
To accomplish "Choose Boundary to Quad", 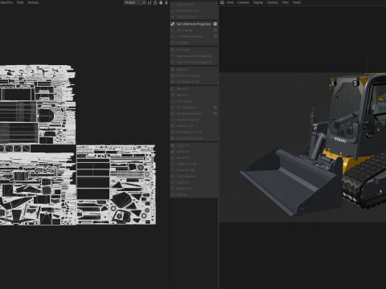I will 194,138.
